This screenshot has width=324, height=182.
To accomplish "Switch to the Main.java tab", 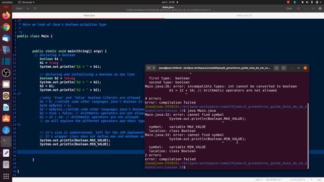I will [89, 16].
